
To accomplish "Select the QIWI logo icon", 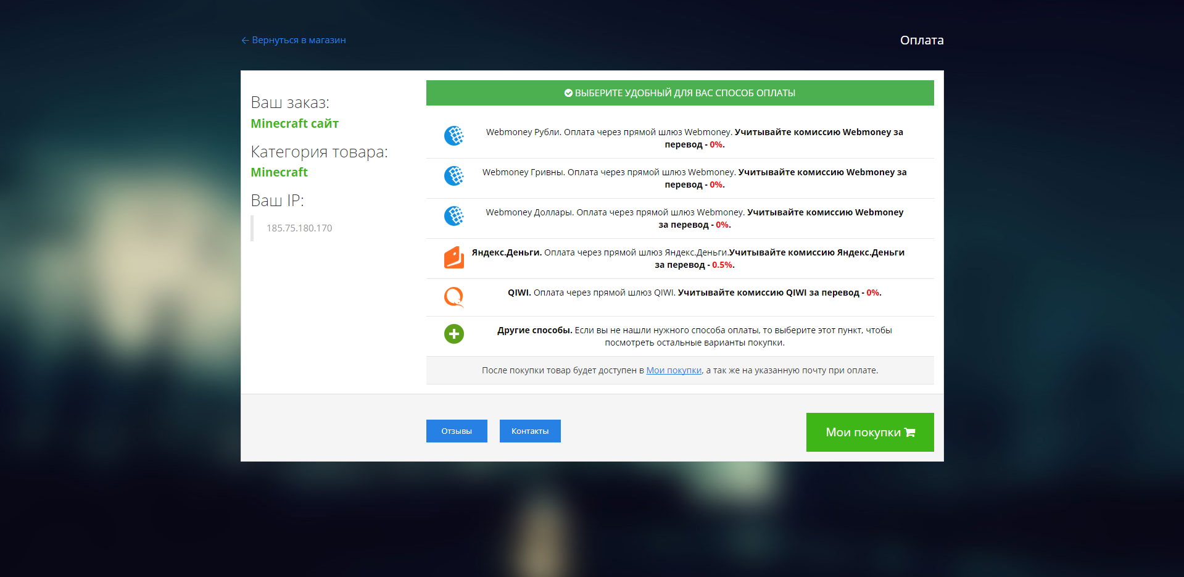I will [x=454, y=297].
